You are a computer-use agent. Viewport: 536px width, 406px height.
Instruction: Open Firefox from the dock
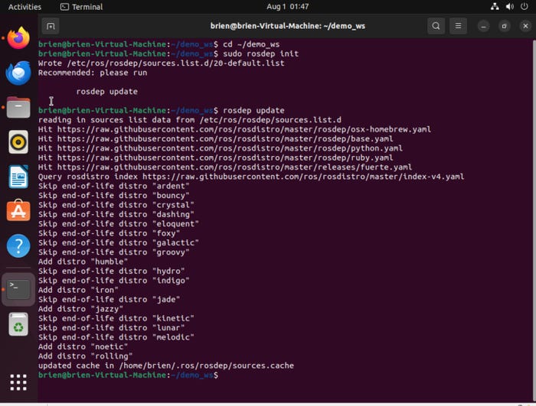click(x=18, y=38)
